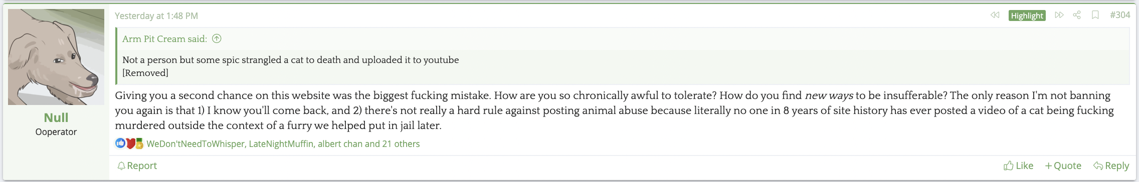This screenshot has width=1139, height=182.
Task: Click the up-arrow icon beside quoted author
Action: pos(217,38)
